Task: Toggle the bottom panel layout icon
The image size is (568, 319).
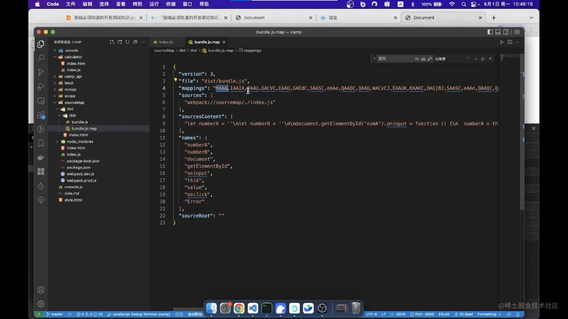Action: click(x=498, y=32)
